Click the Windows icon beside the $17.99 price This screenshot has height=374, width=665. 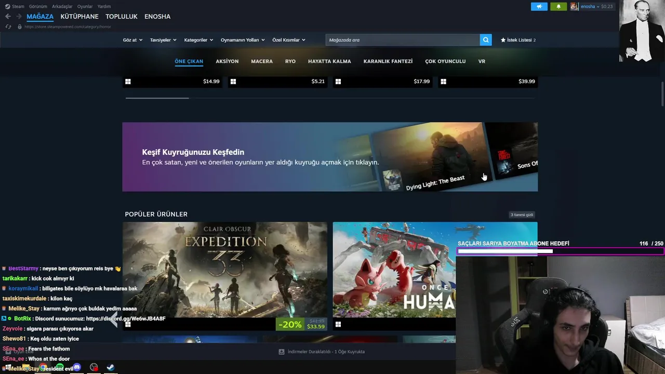pos(338,82)
